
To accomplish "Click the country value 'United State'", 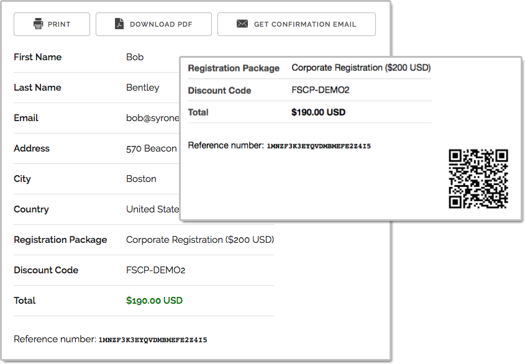I will (x=153, y=209).
